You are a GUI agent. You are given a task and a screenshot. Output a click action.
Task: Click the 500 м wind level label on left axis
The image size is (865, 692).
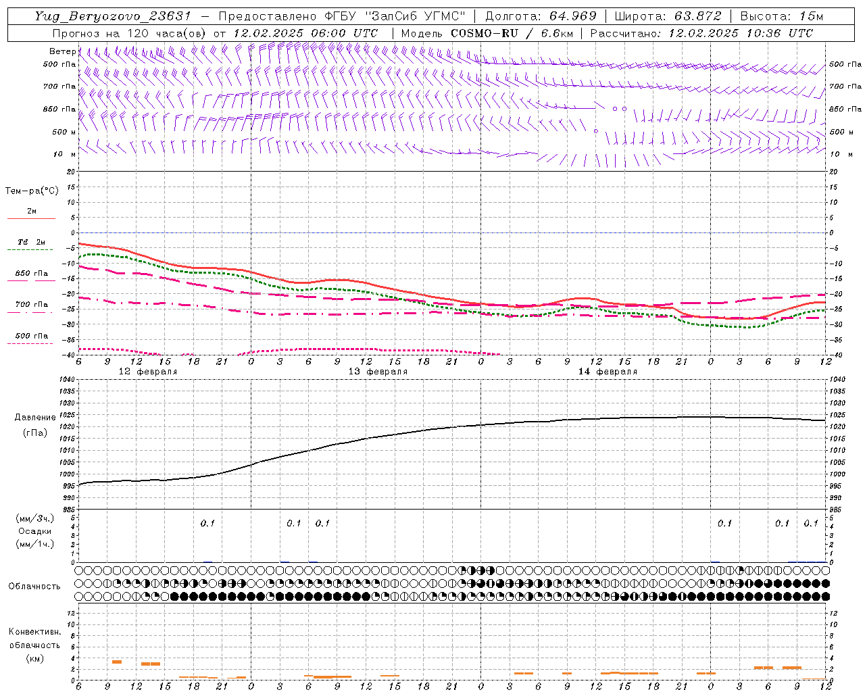coord(64,132)
